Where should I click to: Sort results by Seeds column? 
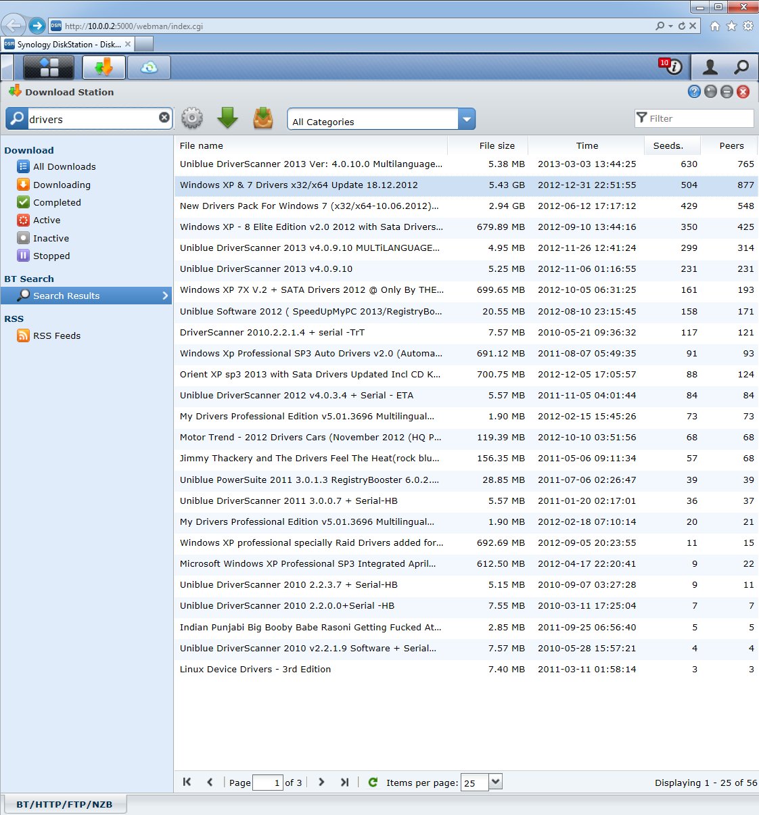click(668, 145)
